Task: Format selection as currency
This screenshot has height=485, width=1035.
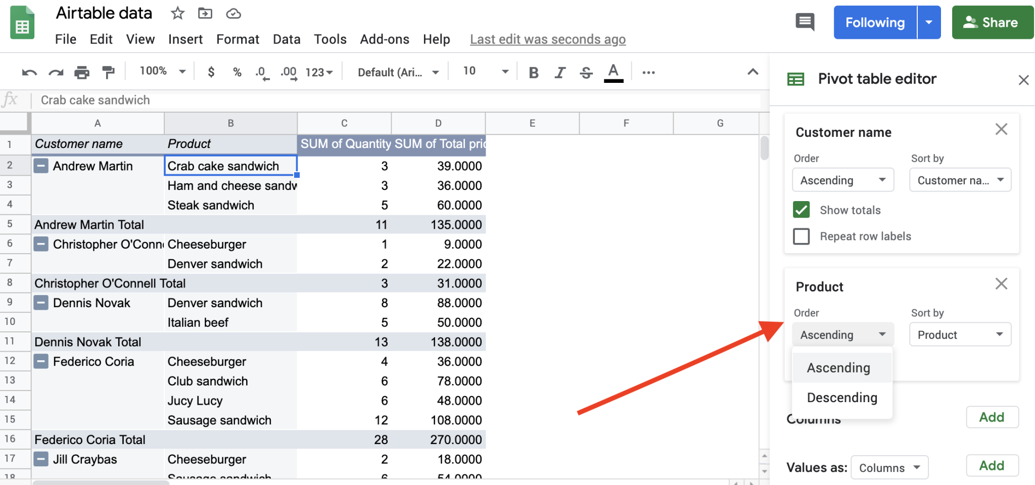Action: [211, 72]
